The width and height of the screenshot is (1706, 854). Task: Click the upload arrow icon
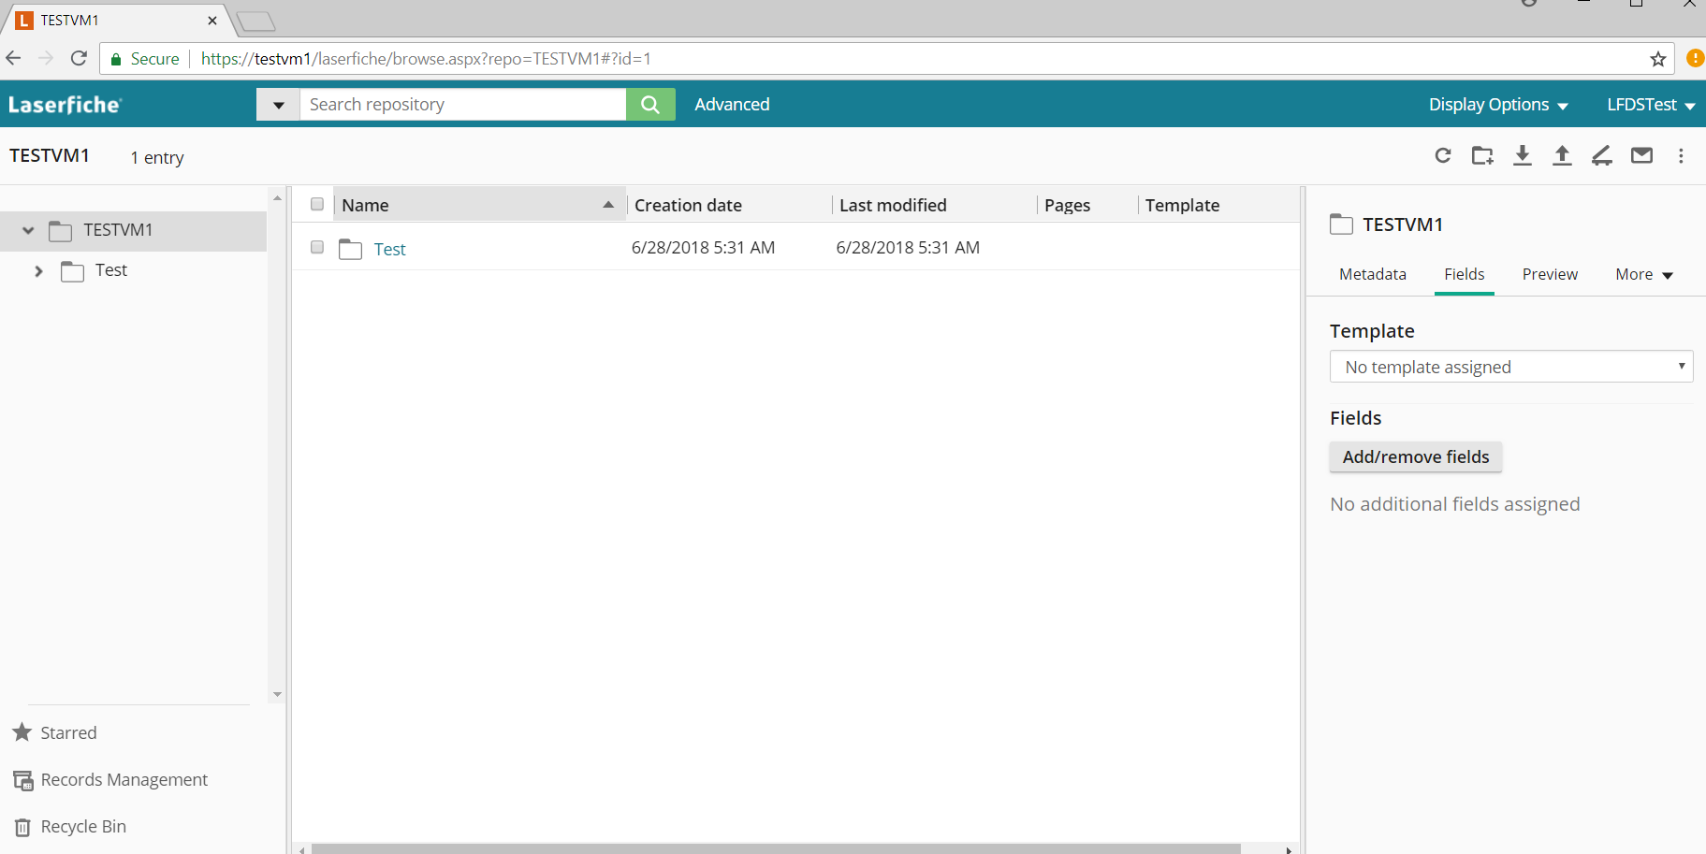(x=1562, y=155)
